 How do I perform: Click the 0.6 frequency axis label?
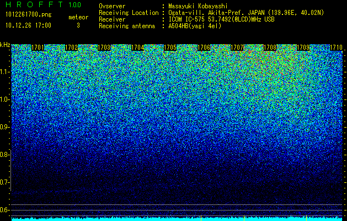(x=4, y=210)
